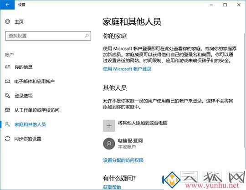Click 将其他人添加到这台电脑 label

pyautogui.click(x=143, y=123)
